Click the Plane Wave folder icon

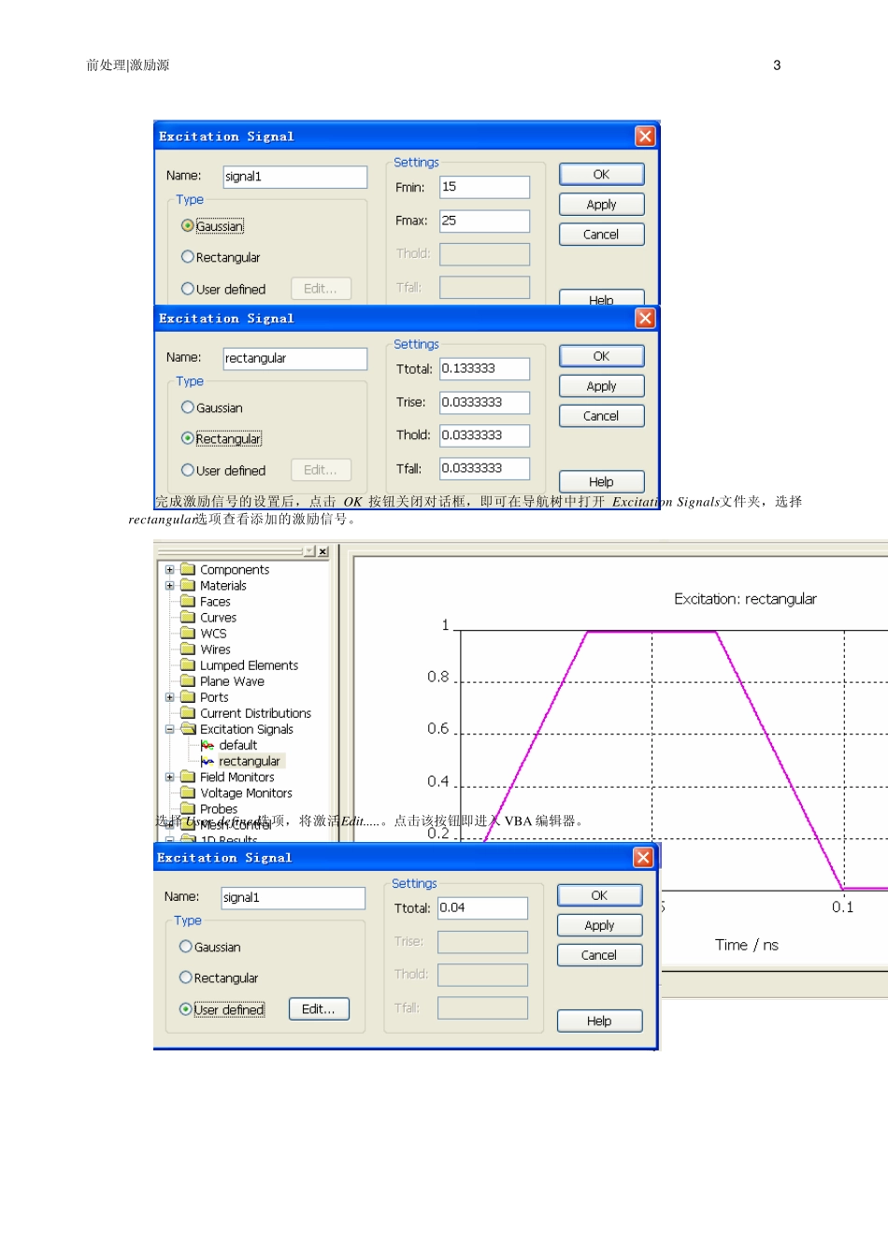(187, 680)
